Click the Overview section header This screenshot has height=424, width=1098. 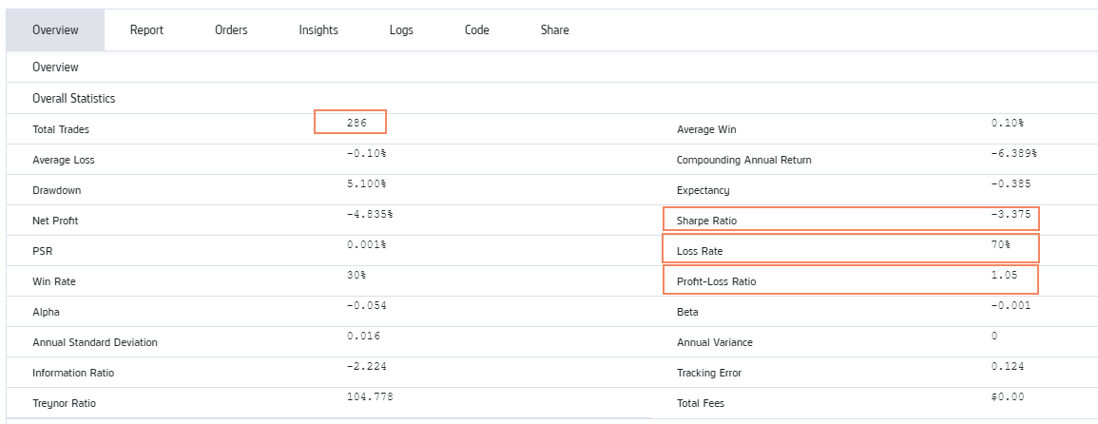pos(55,67)
